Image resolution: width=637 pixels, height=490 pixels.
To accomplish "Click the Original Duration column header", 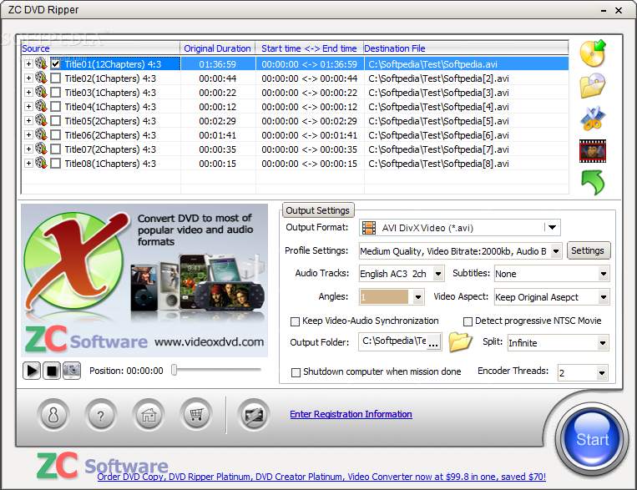I will coord(217,48).
